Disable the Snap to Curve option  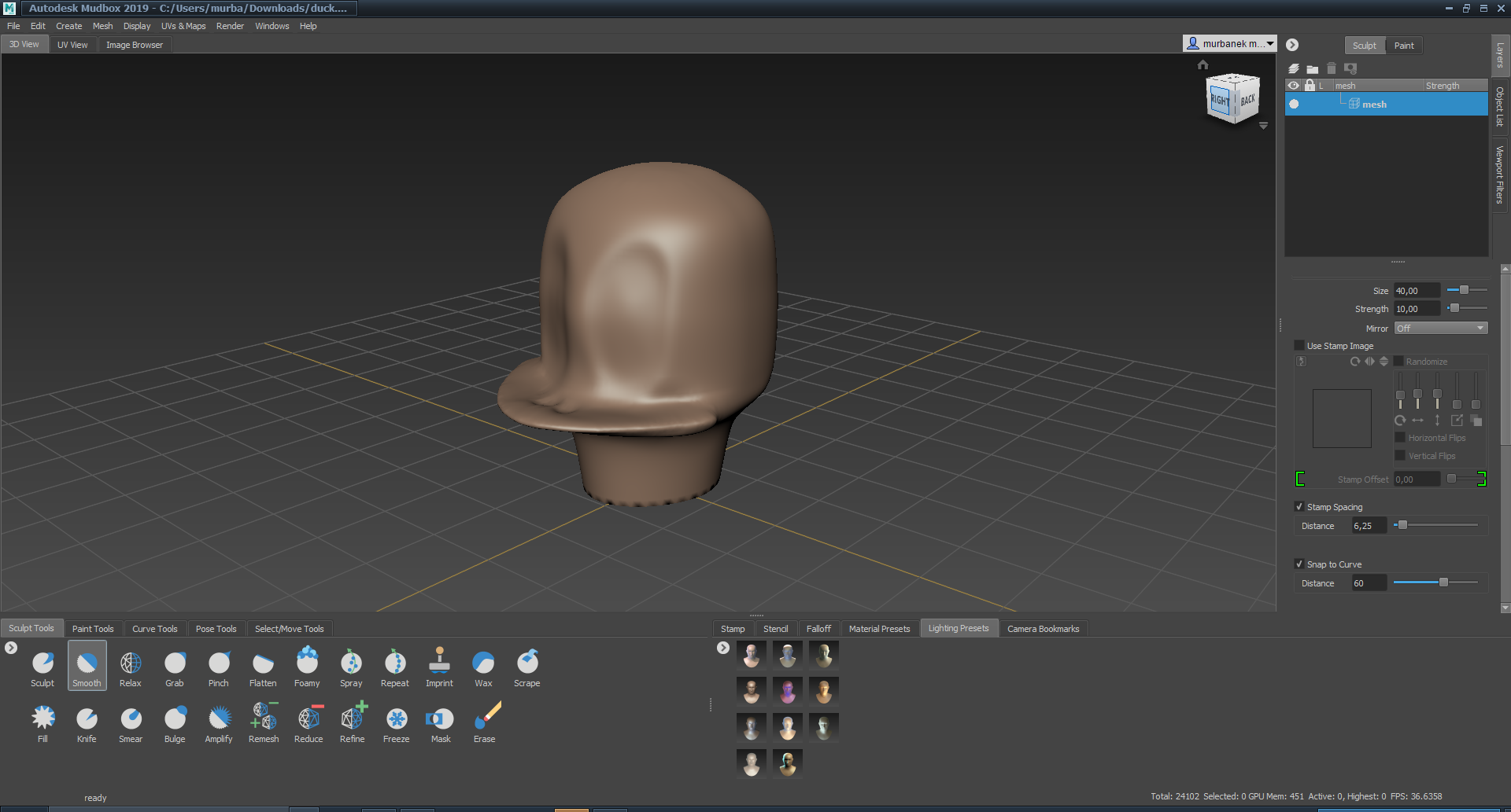coord(1299,564)
